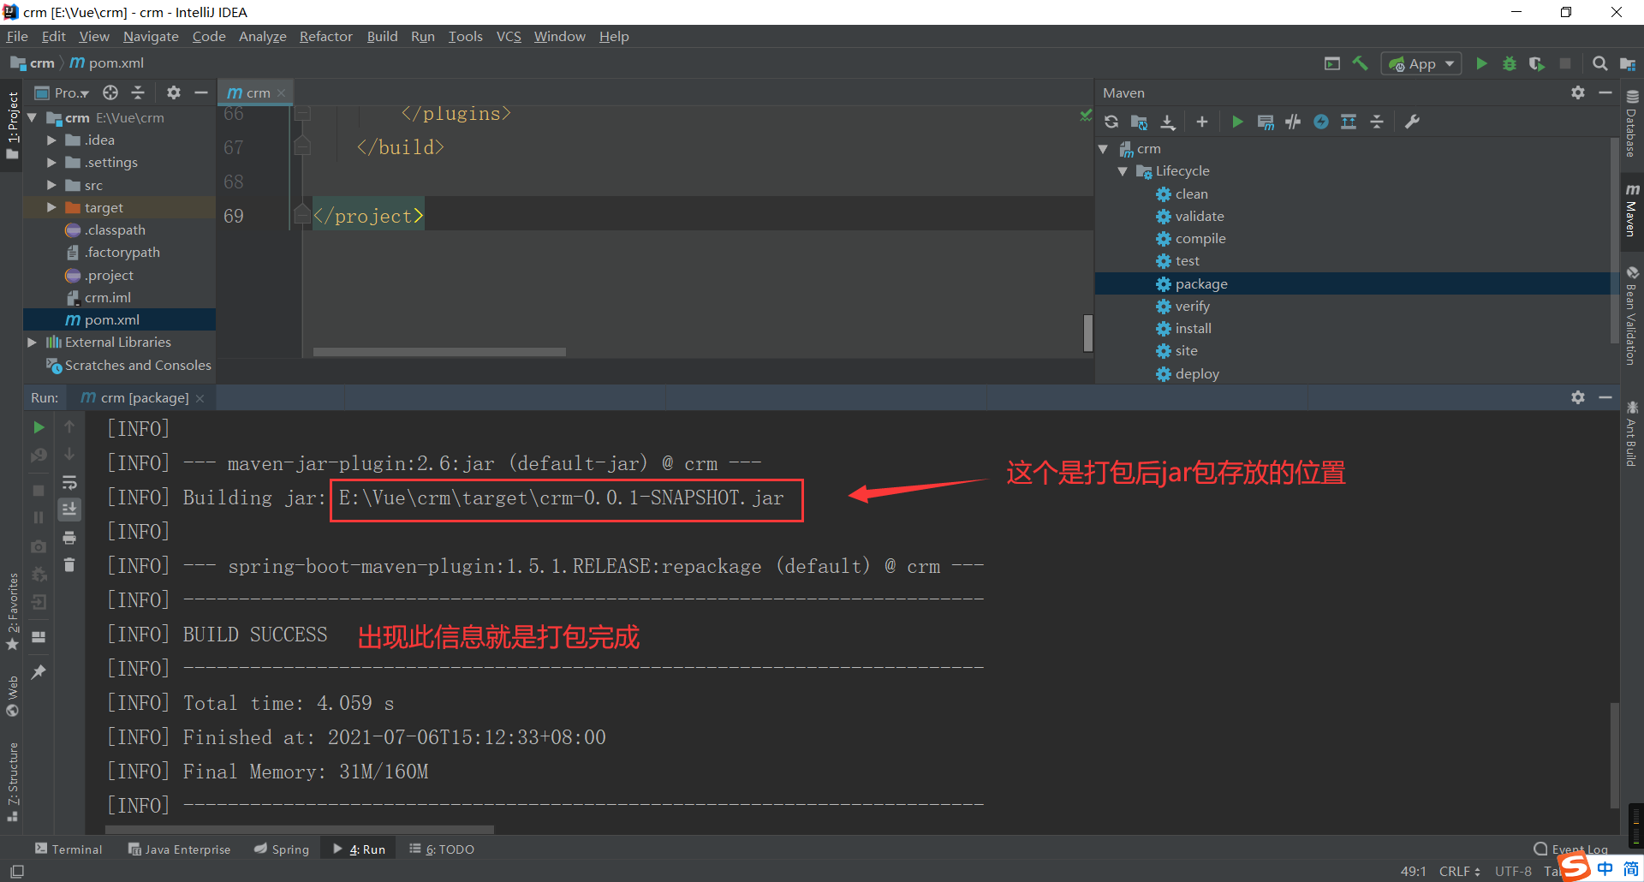Expand External Libraries node

point(32,342)
